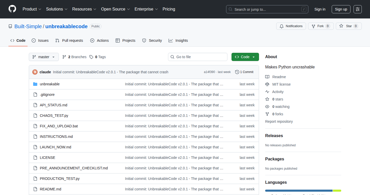The image size is (370, 195).
Task: Expand the Resources menu
Action: pos(84,9)
